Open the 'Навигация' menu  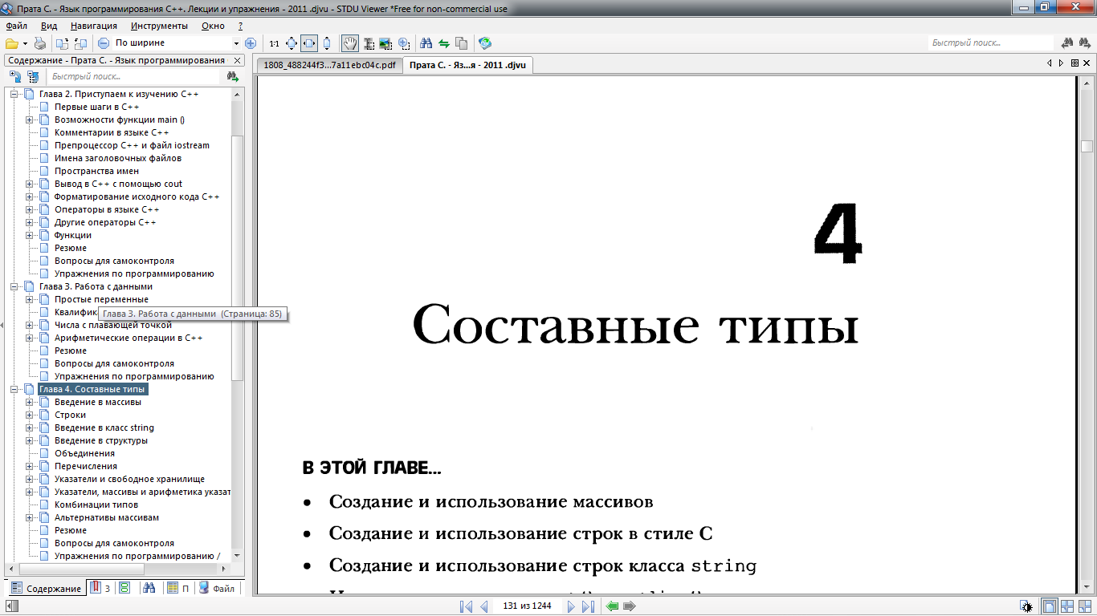(x=93, y=26)
